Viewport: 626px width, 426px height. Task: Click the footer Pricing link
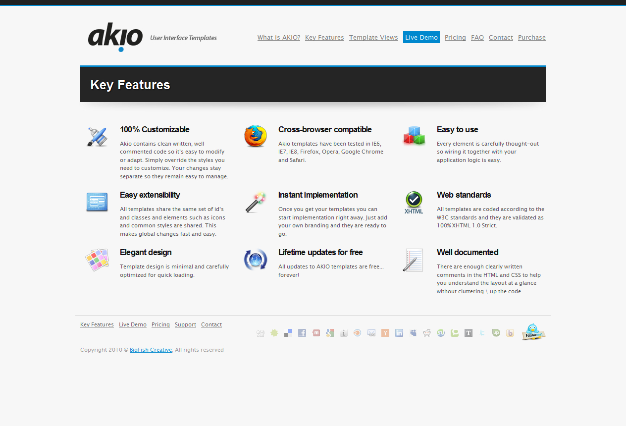click(x=160, y=325)
